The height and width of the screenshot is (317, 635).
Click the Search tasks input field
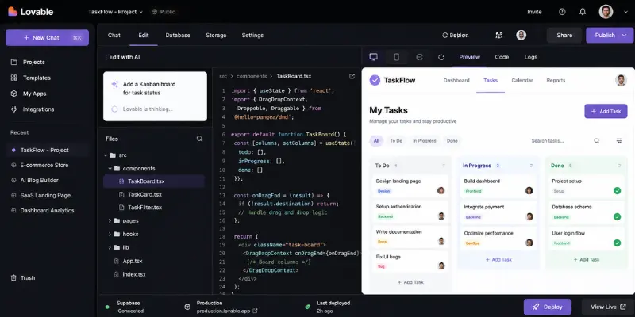[x=566, y=141]
